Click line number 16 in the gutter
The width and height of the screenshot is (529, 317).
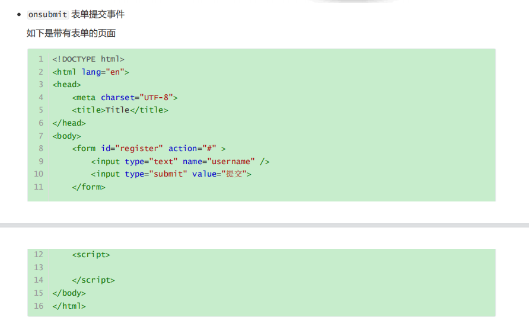39,306
